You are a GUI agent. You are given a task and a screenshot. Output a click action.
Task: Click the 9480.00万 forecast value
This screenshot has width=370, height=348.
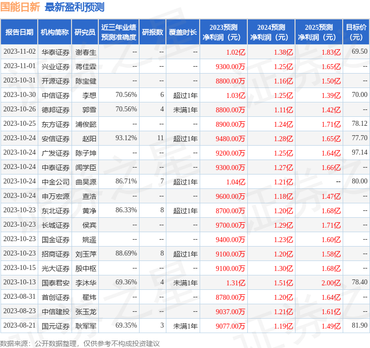[x=230, y=139]
